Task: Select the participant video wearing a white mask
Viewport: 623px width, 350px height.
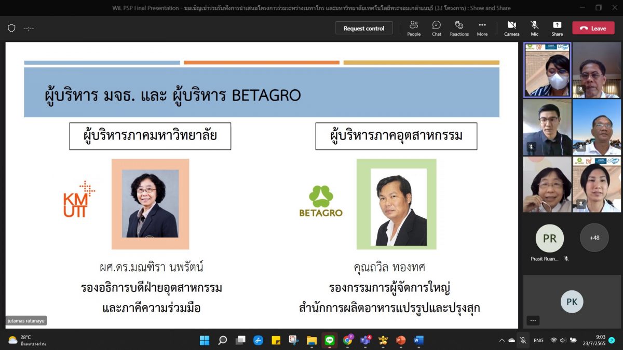Action: [x=547, y=70]
